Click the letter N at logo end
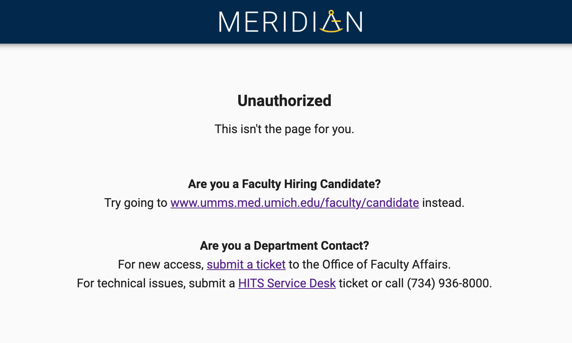 tap(354, 22)
